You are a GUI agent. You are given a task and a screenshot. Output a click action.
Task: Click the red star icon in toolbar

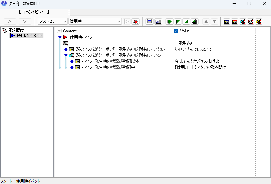[135, 22]
